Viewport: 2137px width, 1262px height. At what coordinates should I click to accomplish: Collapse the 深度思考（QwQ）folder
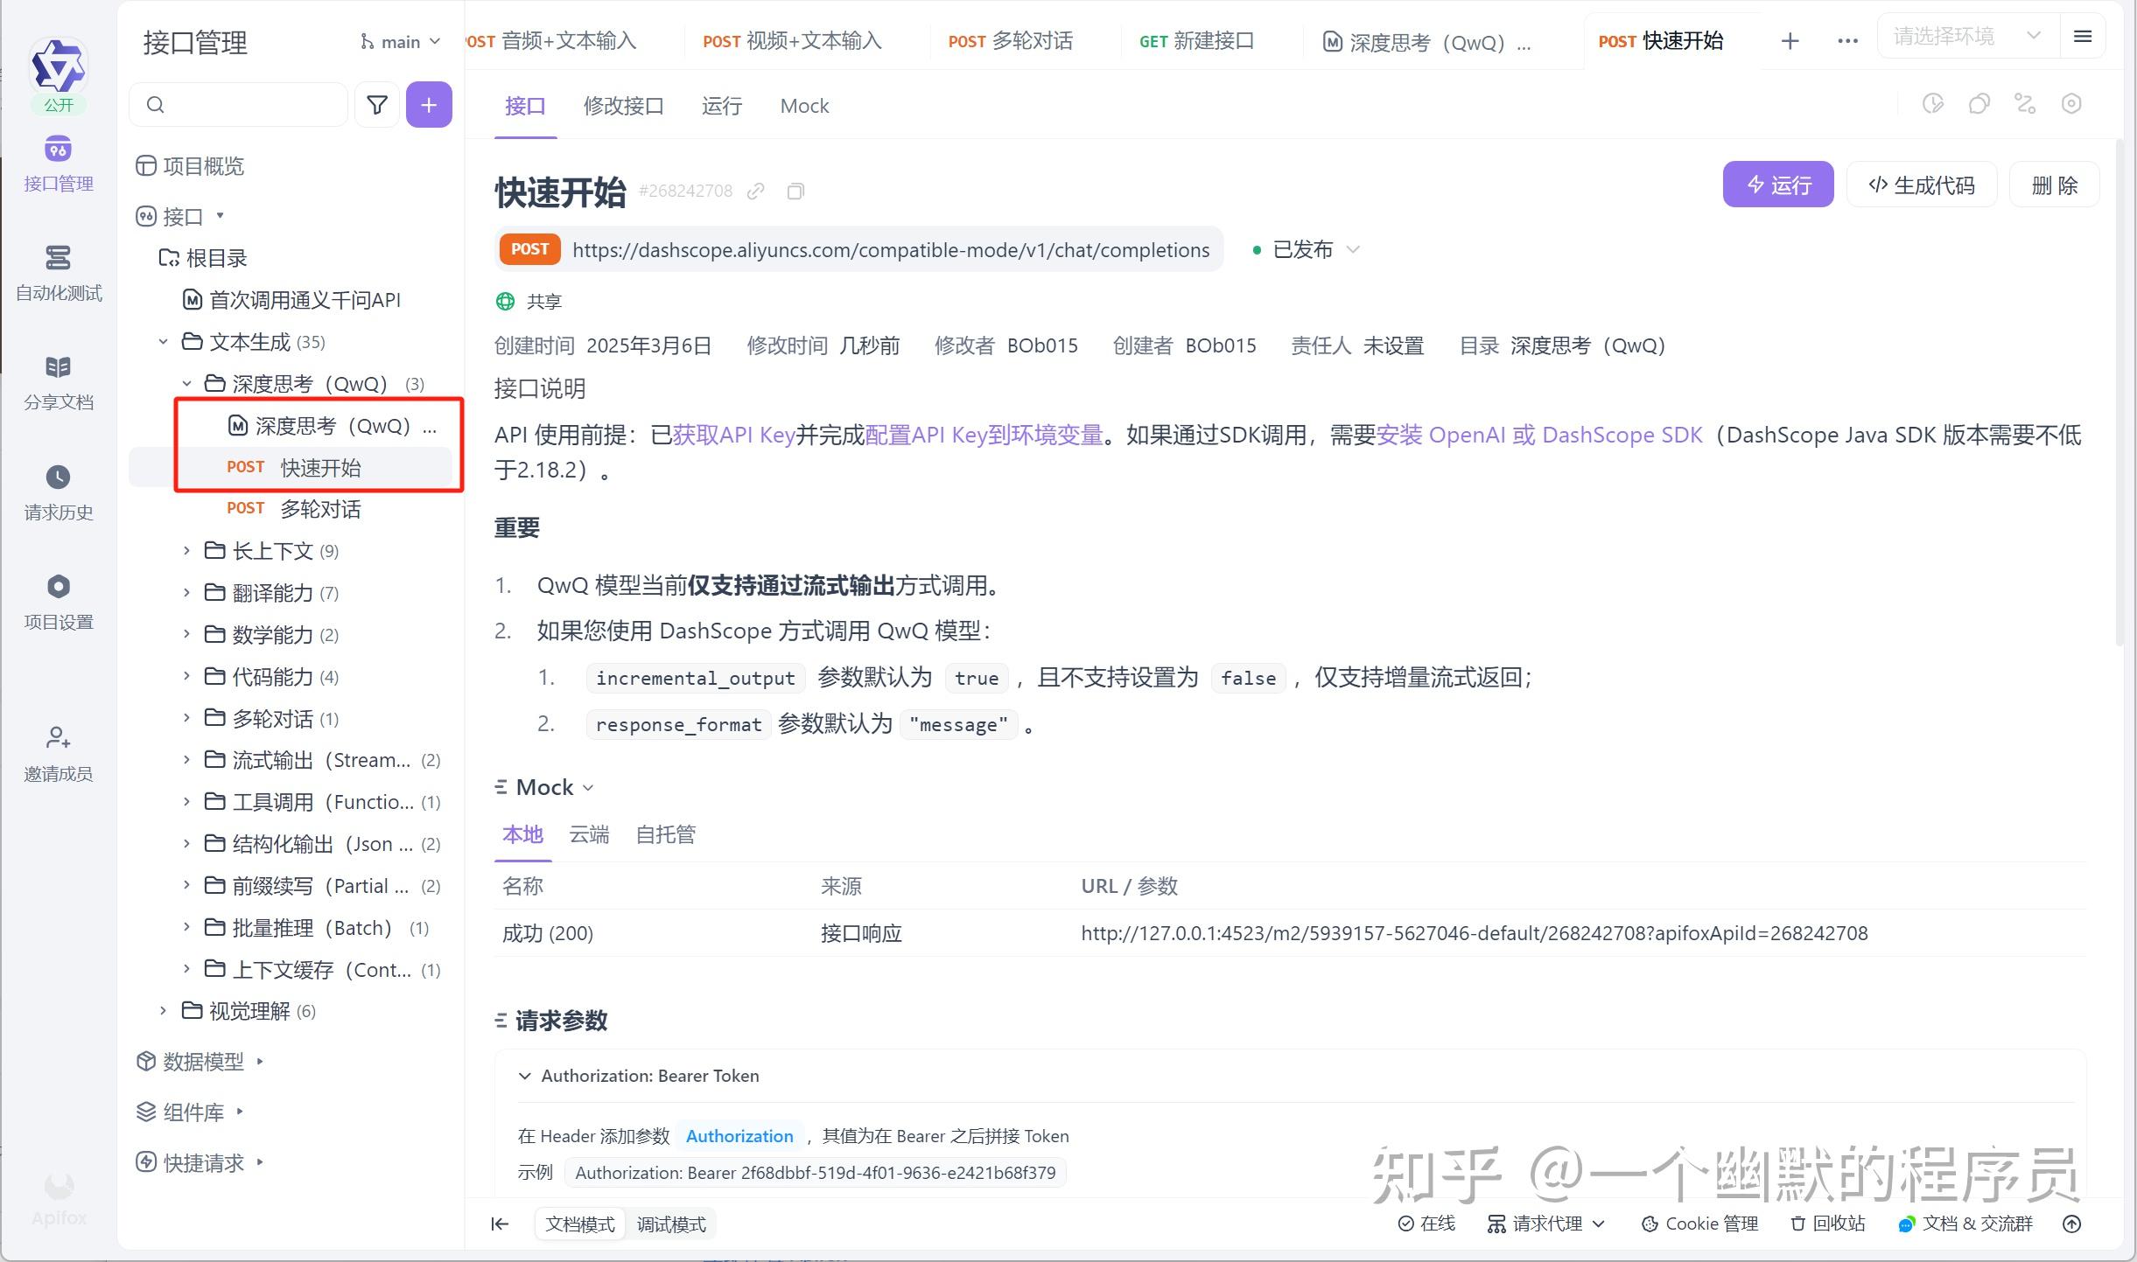pos(186,383)
